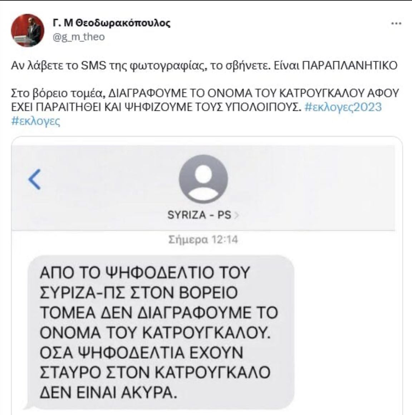Viewport: 412px width, 415px height.
Task: Click the word ΠΑΡΑΠΛΑΝΗΤΙΚΟ in the tweet
Action: pos(349,65)
